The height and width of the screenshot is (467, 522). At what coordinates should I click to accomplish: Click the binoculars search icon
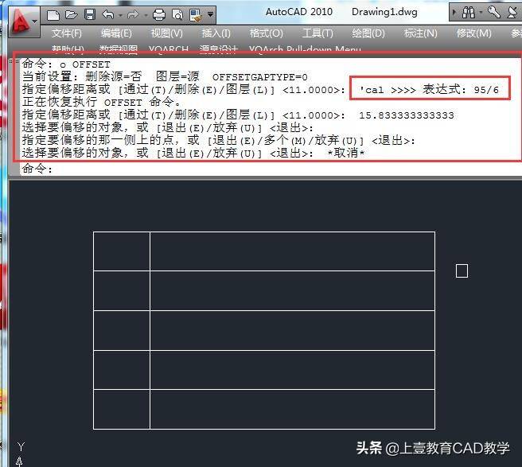coord(469,13)
